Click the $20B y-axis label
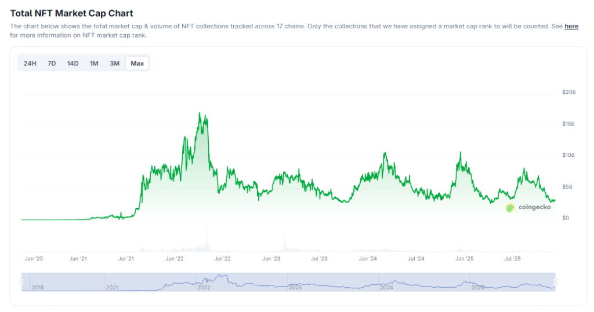 pos(568,93)
